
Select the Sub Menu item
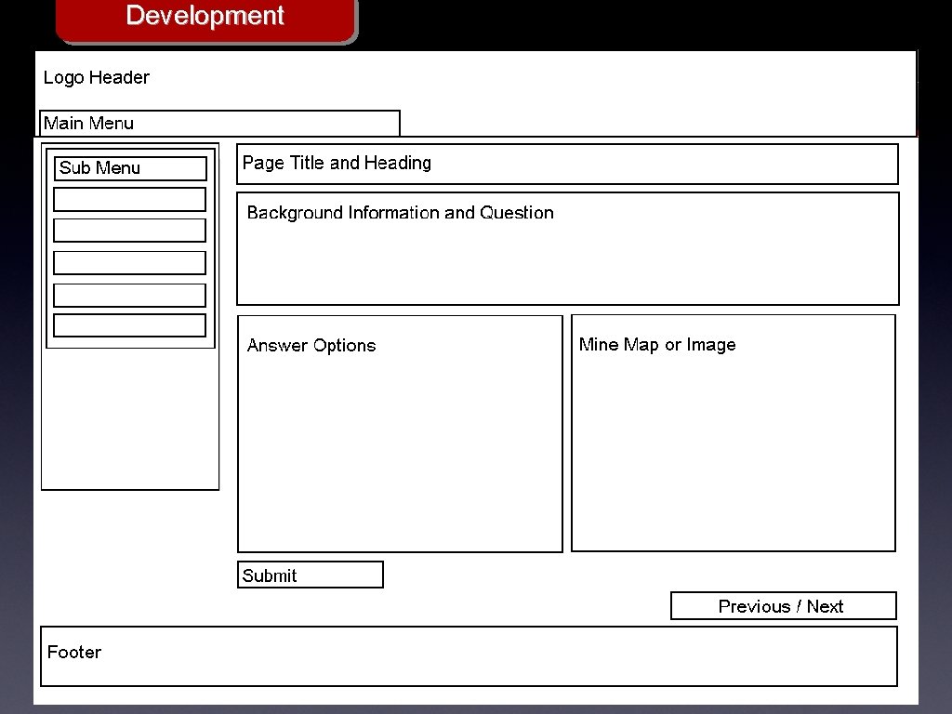click(130, 168)
